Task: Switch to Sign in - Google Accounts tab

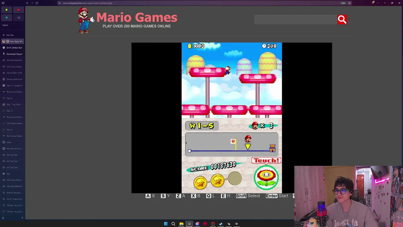Action: click(12, 85)
